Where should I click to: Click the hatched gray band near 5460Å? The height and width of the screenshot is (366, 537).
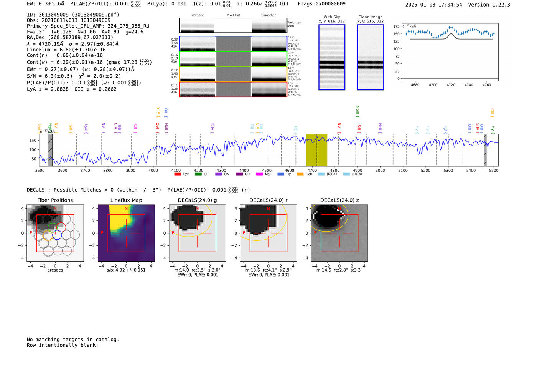[485, 150]
